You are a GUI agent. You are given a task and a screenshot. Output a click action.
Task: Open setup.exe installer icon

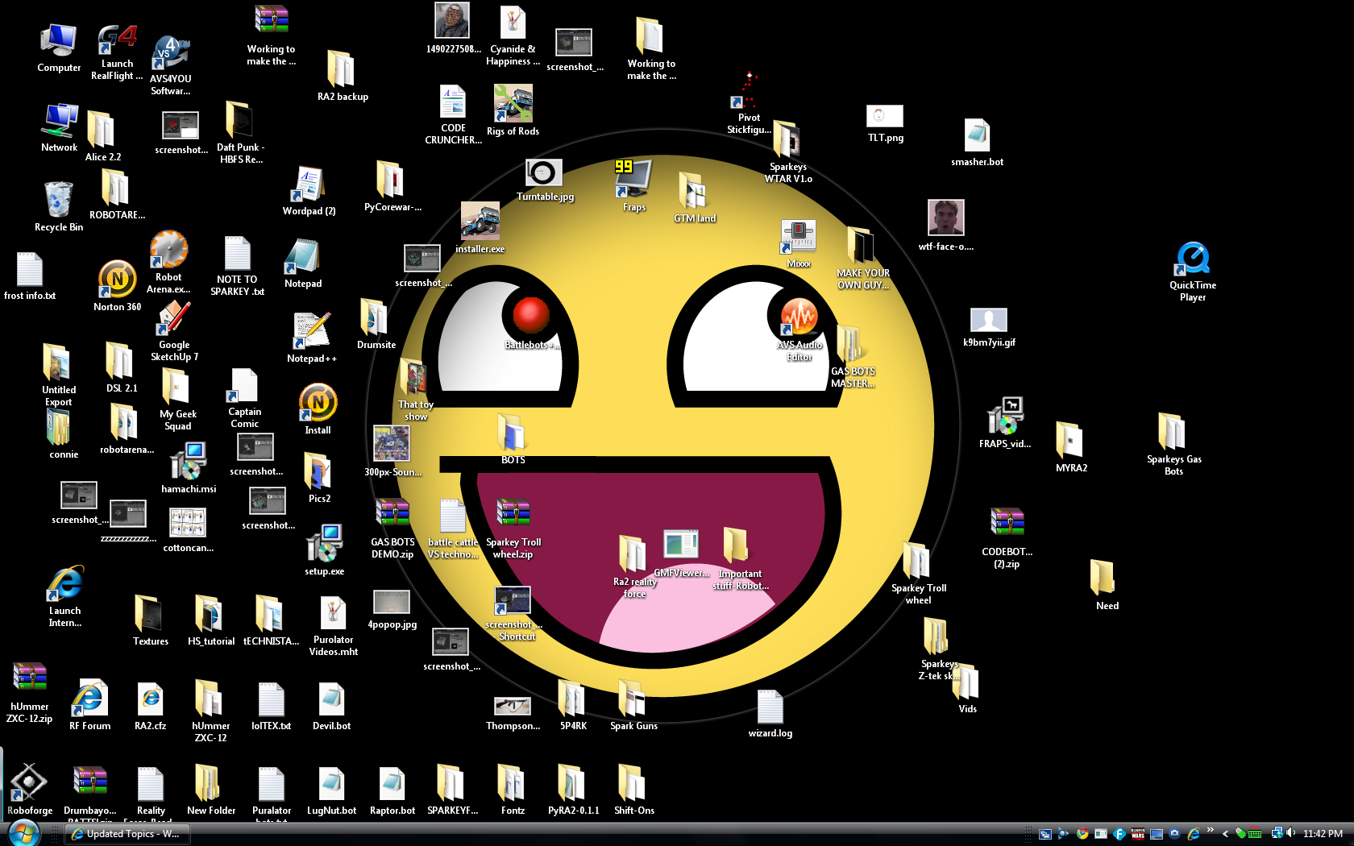pos(324,550)
